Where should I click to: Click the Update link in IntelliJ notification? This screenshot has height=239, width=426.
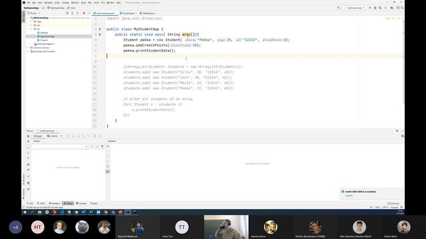click(x=349, y=196)
